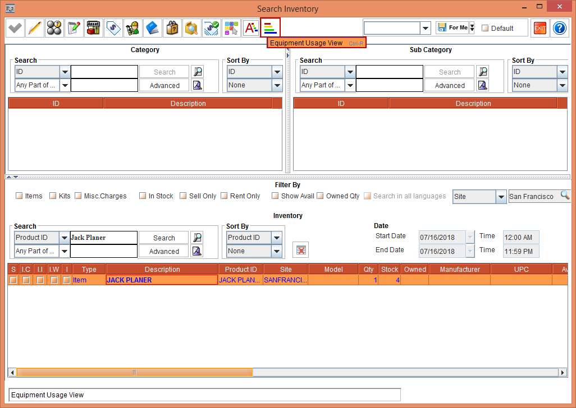Click the pencil edit icon in toolbar

pyautogui.click(x=35, y=27)
